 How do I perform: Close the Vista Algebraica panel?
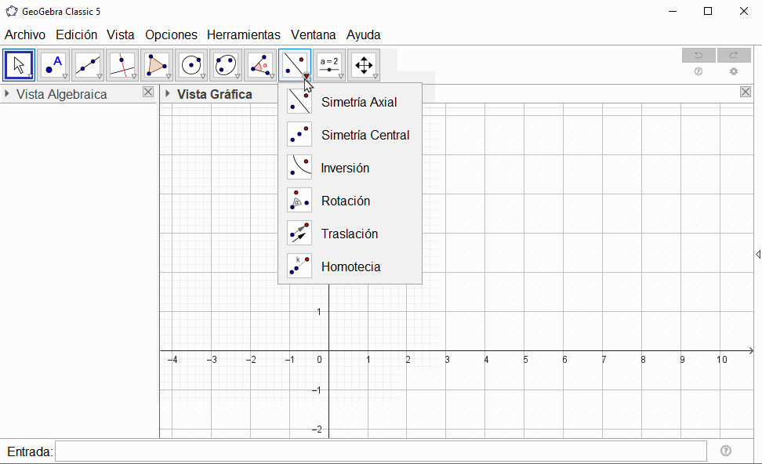[148, 92]
